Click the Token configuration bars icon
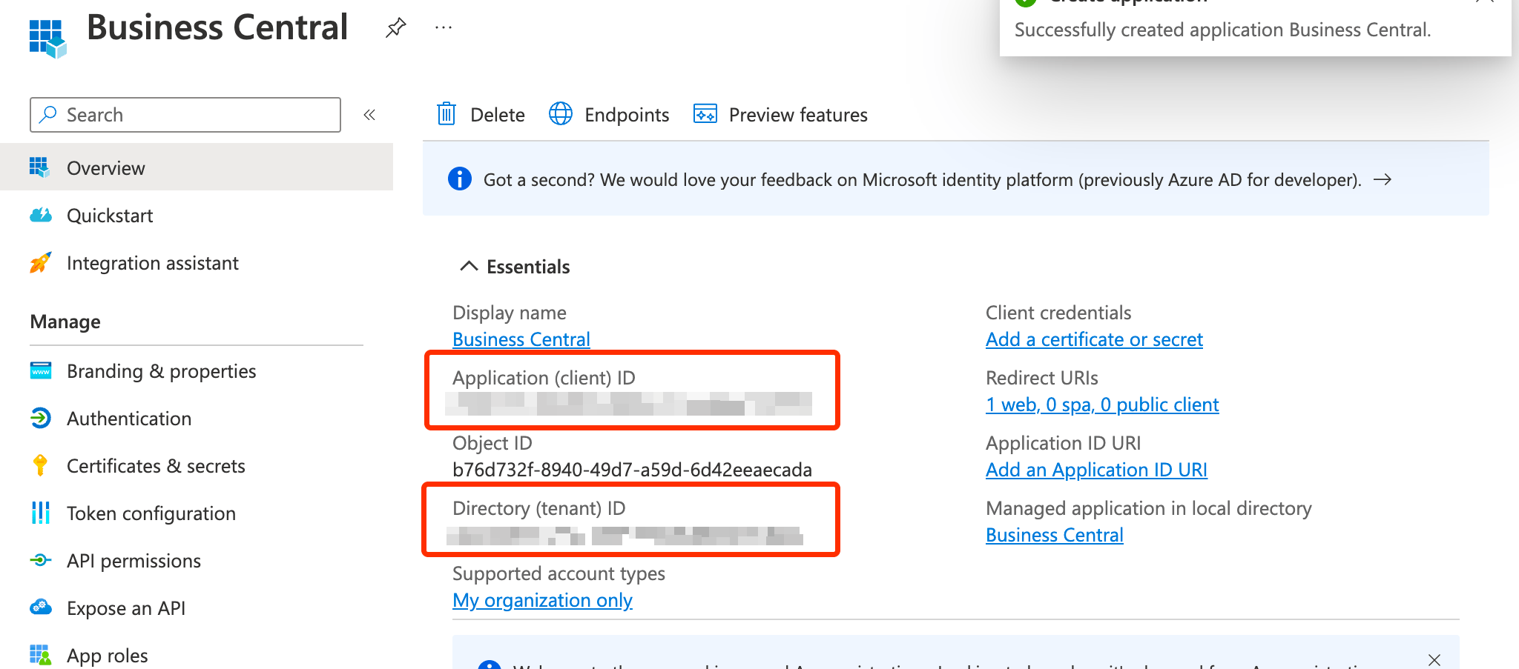 tap(41, 513)
